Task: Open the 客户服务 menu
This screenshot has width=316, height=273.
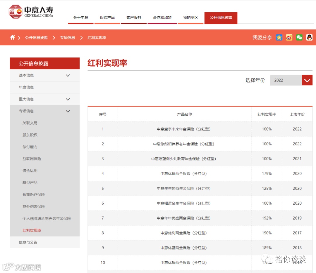Action: click(x=134, y=18)
